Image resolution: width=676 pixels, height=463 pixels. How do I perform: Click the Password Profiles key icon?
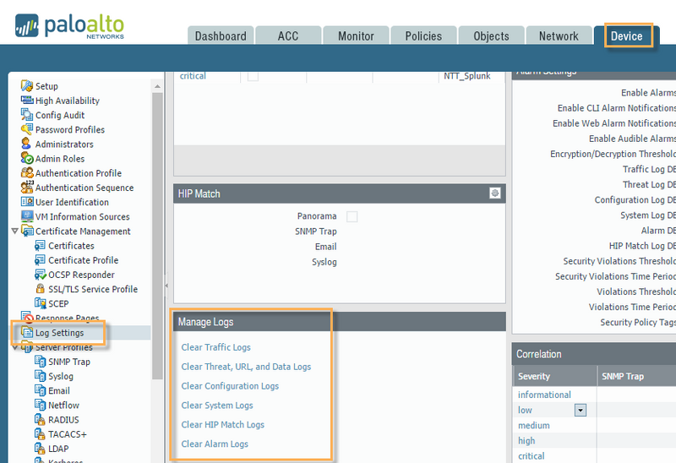pyautogui.click(x=27, y=129)
